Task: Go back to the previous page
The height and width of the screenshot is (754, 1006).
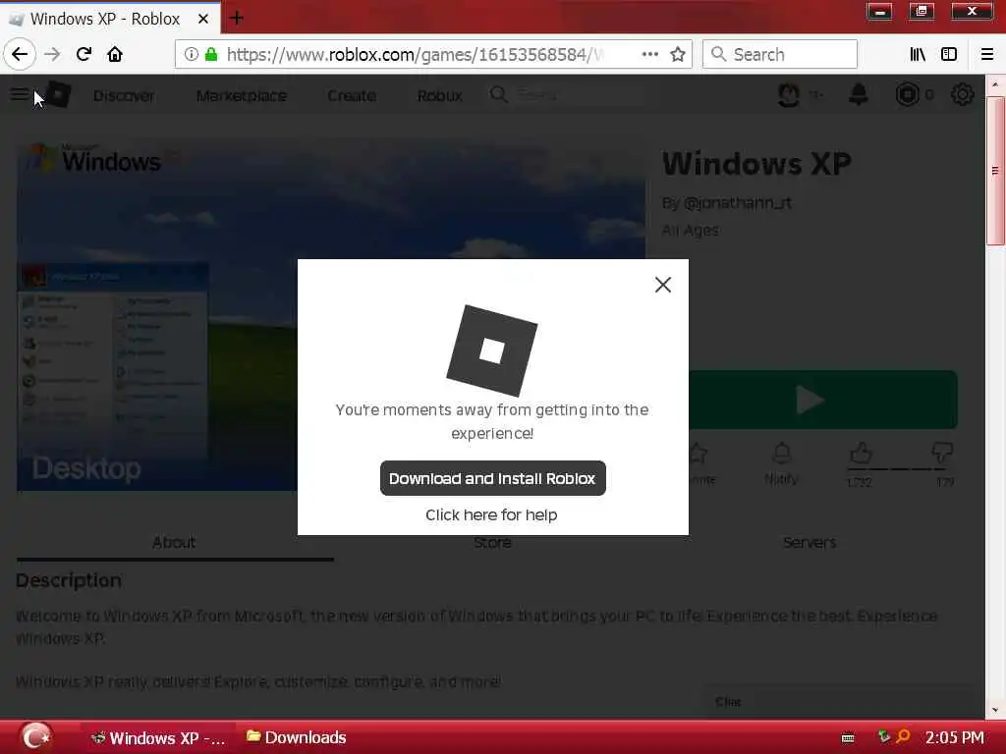Action: coord(20,55)
